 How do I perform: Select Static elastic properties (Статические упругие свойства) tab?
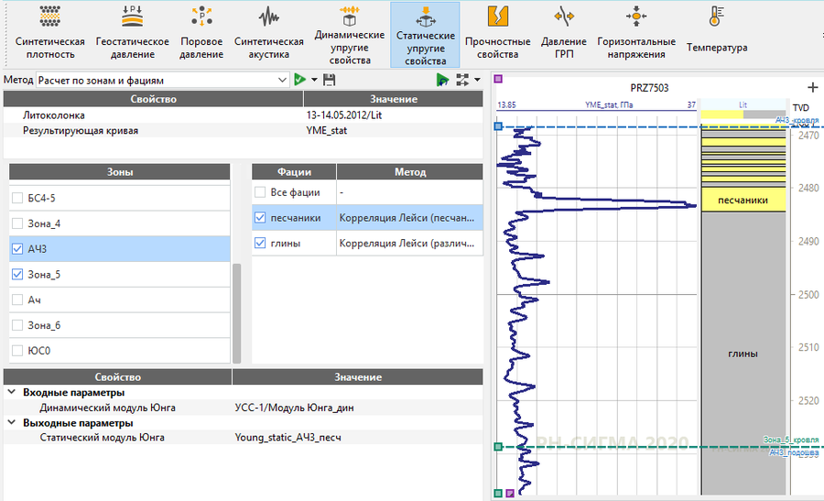pyautogui.click(x=425, y=35)
